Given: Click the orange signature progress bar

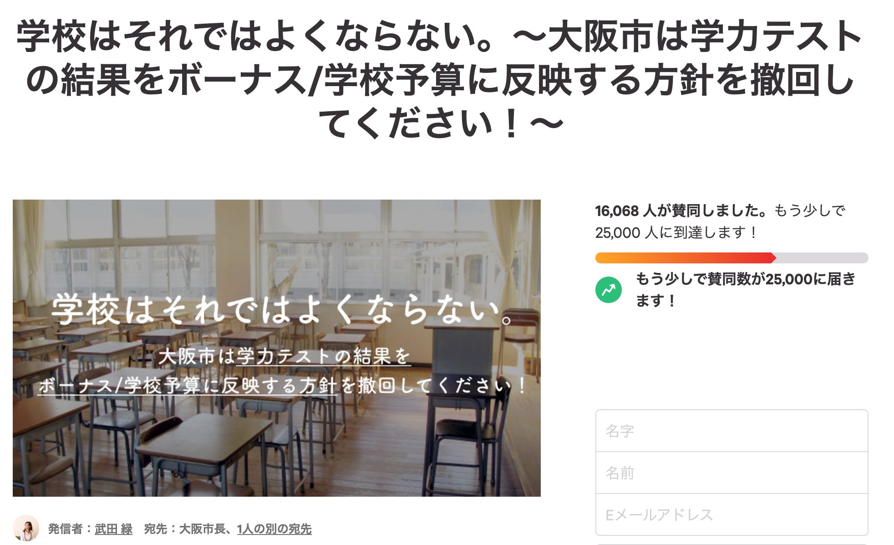Looking at the screenshot, I should [x=686, y=258].
